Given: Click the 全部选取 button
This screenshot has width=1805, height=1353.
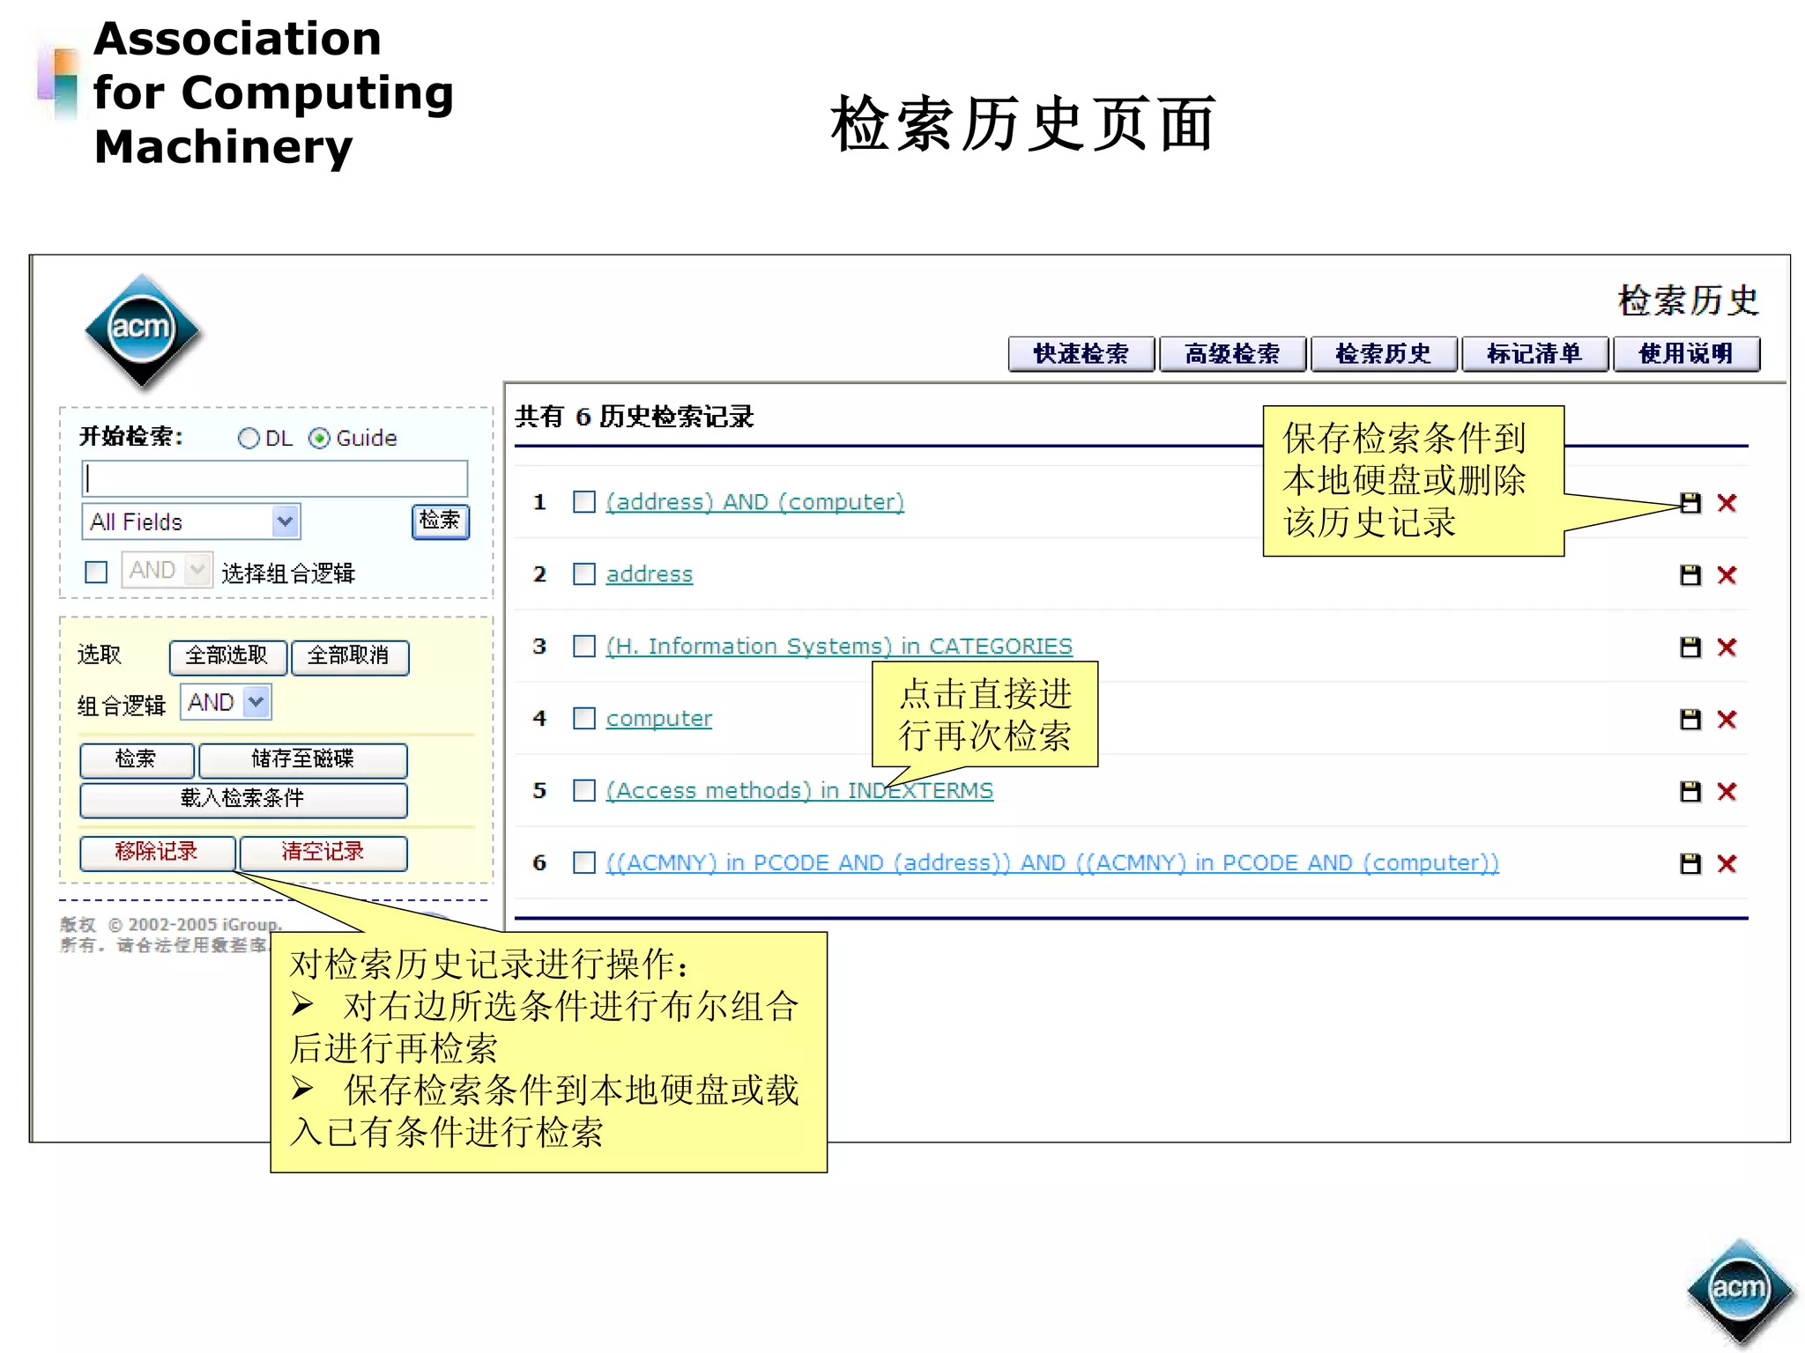Looking at the screenshot, I should point(227,656).
